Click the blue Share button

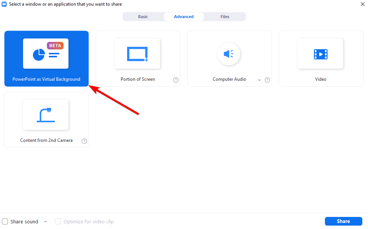tap(343, 221)
